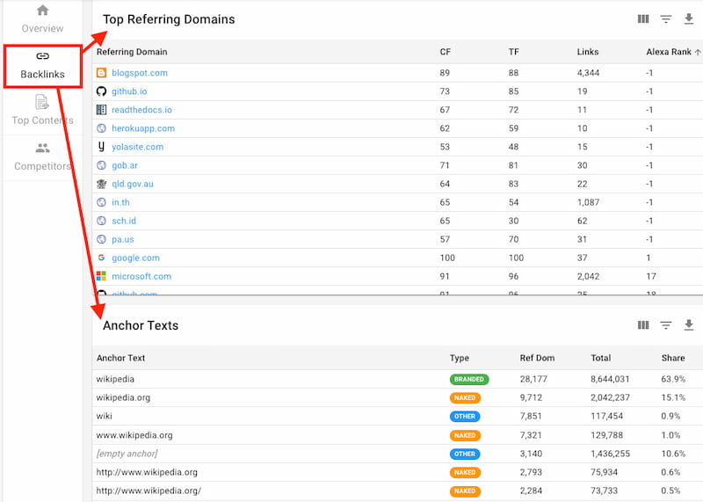Download the Anchor Texts table

point(689,324)
